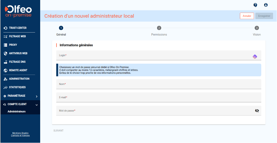The image size is (277, 143).
Task: Collapse the Compte Client section chevron
Action: pyautogui.click(x=37, y=105)
